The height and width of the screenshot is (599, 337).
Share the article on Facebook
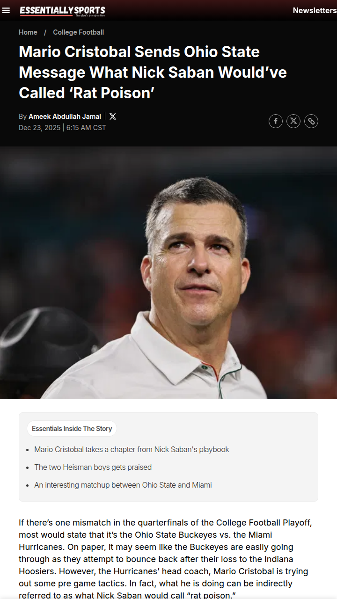[276, 121]
